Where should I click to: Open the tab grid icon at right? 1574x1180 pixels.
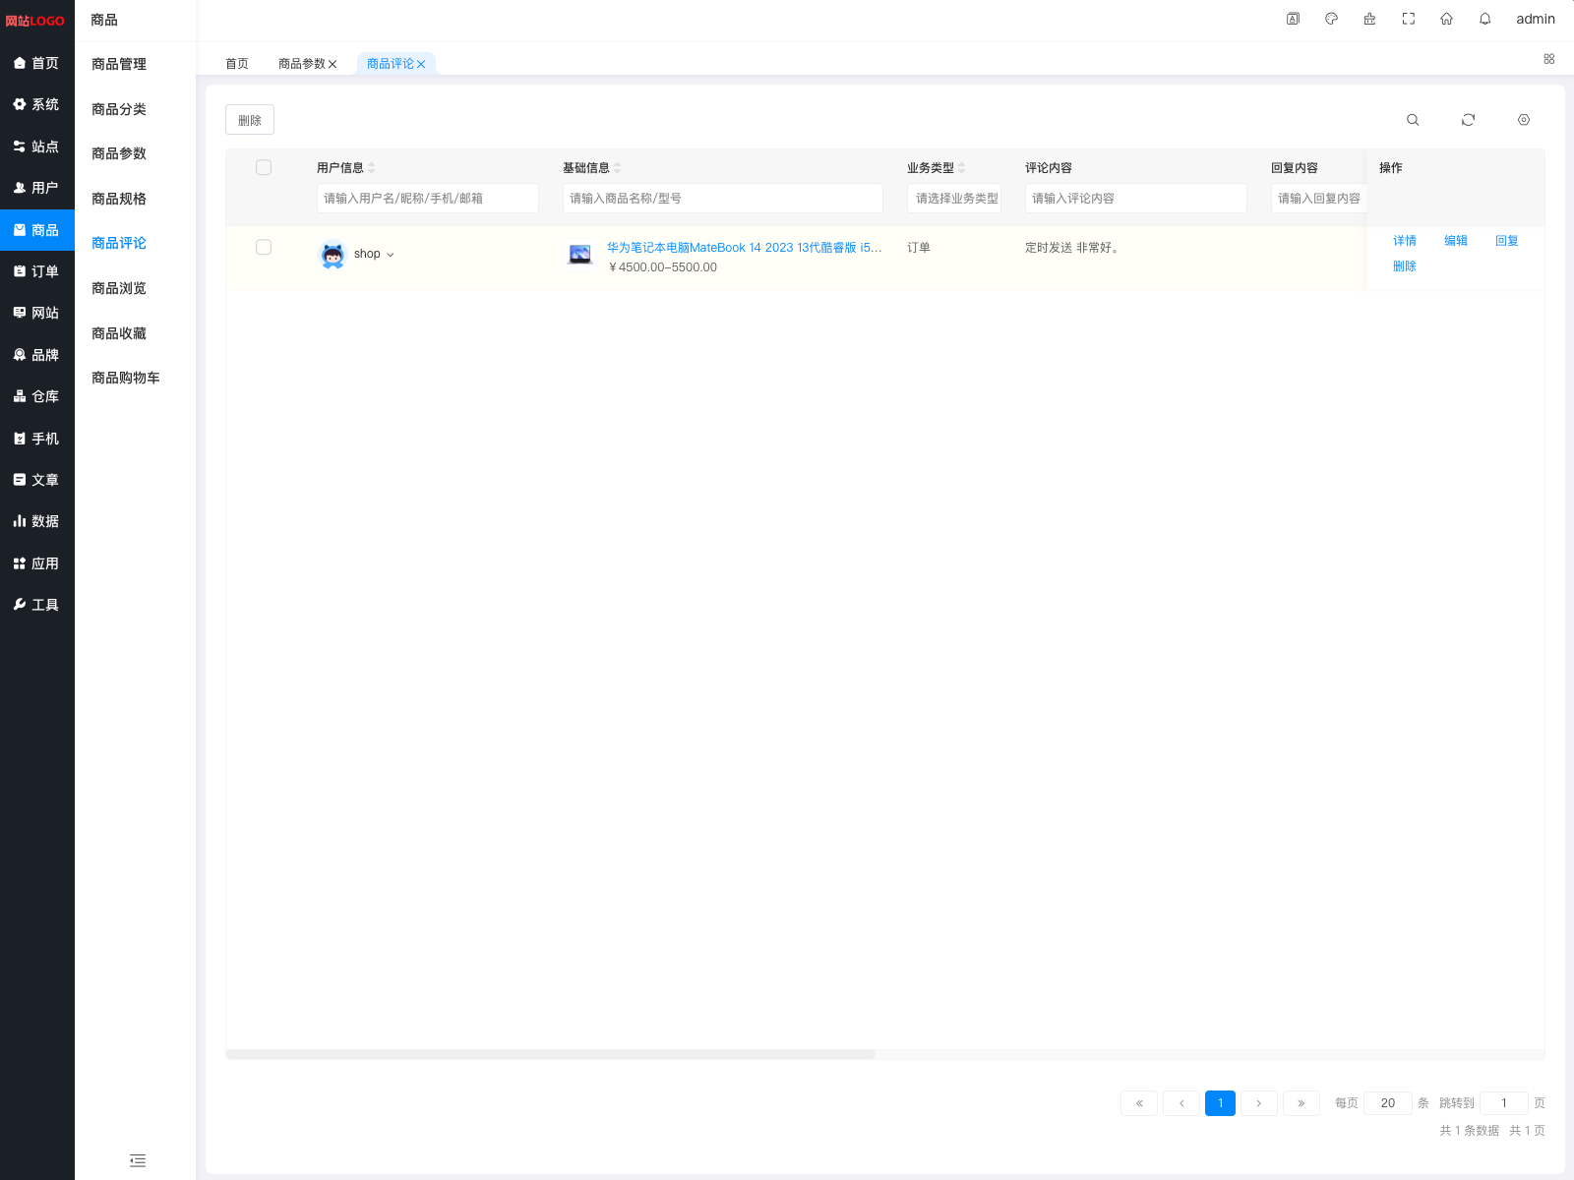tap(1548, 59)
